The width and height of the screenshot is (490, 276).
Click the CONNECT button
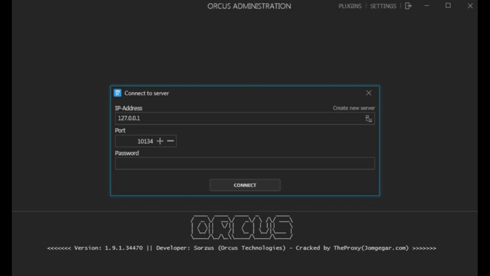click(x=245, y=185)
